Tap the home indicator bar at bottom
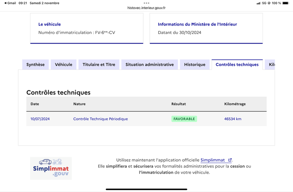Viewport: 293px width, 192px height. tap(146, 189)
